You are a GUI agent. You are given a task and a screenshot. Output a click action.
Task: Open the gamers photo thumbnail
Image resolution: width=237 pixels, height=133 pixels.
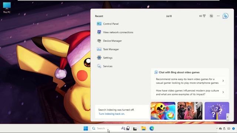(x=190, y=111)
